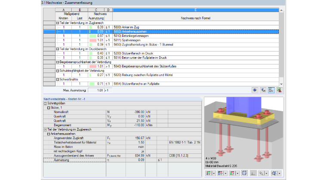
Task: Open dropdown beside the X view button
Action: [x=213, y=173]
